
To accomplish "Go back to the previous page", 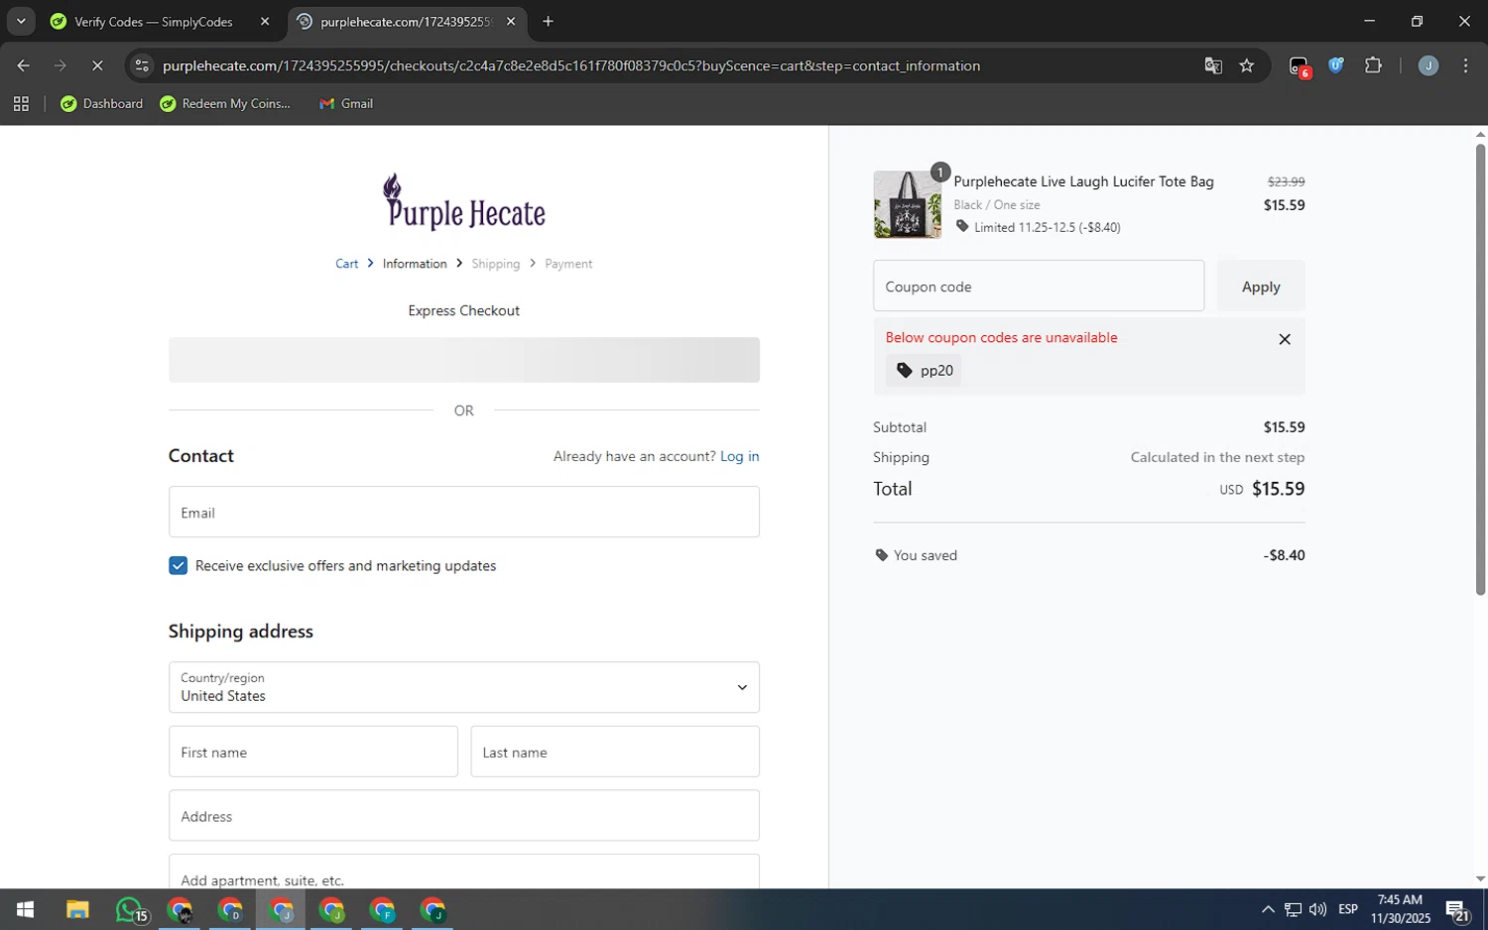I will click(x=23, y=65).
